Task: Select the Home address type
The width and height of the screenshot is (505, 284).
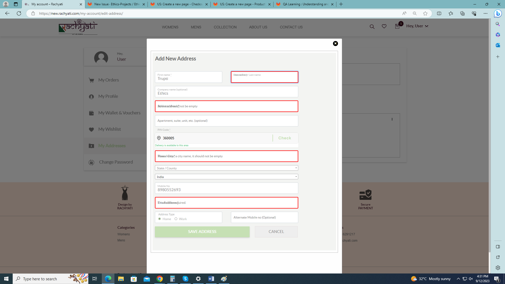Action: click(x=160, y=219)
